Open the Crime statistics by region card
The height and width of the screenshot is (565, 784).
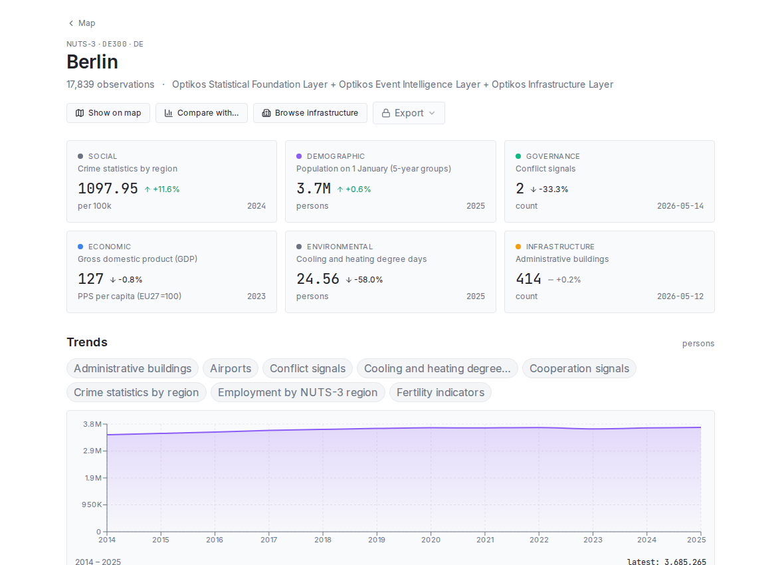tap(171, 181)
